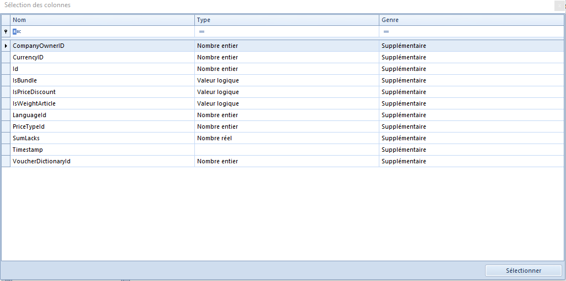Click Valeur logique cell in IsWeightArticle row
Image resolution: width=566 pixels, height=281 pixels.
coord(287,103)
